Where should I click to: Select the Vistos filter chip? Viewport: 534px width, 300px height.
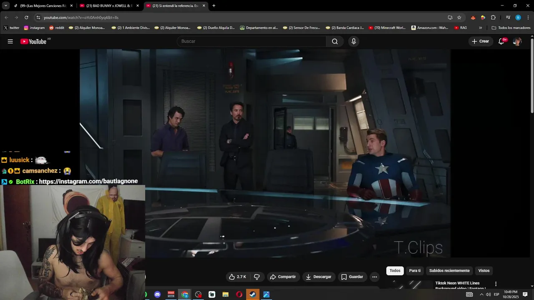click(x=484, y=271)
